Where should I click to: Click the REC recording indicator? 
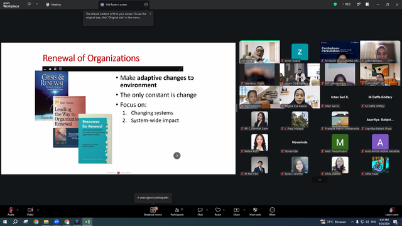click(347, 4)
